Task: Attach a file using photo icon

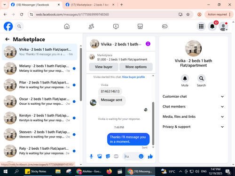Action: tap(100, 156)
